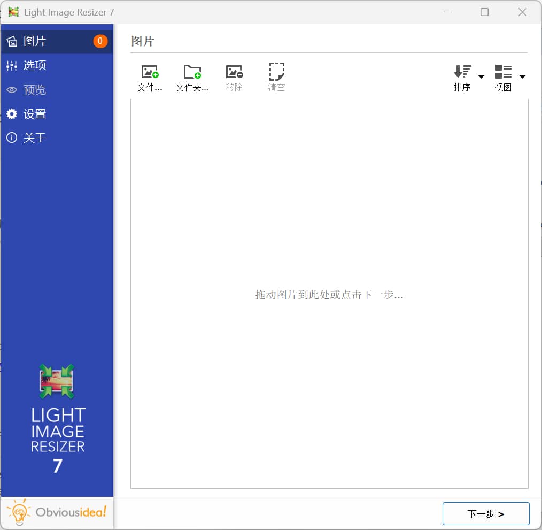Click the add files (文件) icon
Screen dimensions: 542x530
coord(150,72)
